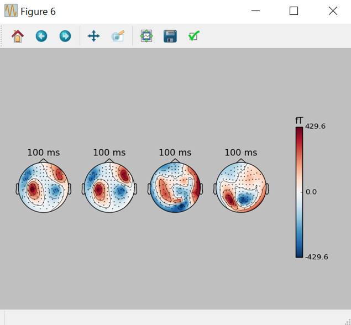Go forward to the next view
The width and height of the screenshot is (351, 325).
pos(65,36)
